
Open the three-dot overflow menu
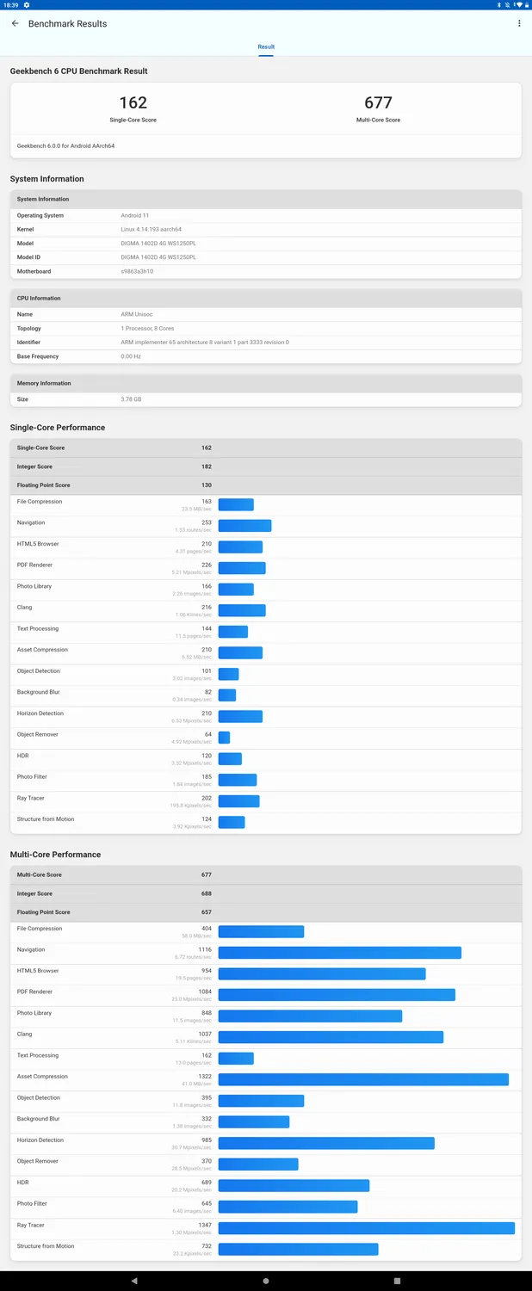click(x=519, y=23)
